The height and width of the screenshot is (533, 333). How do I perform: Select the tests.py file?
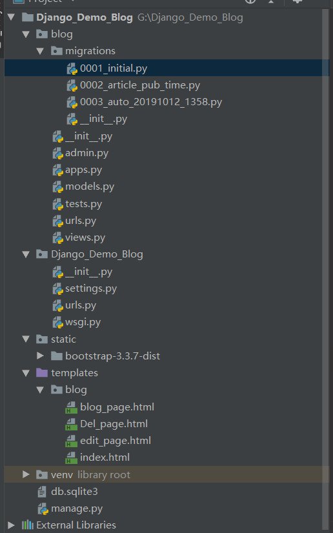click(84, 204)
